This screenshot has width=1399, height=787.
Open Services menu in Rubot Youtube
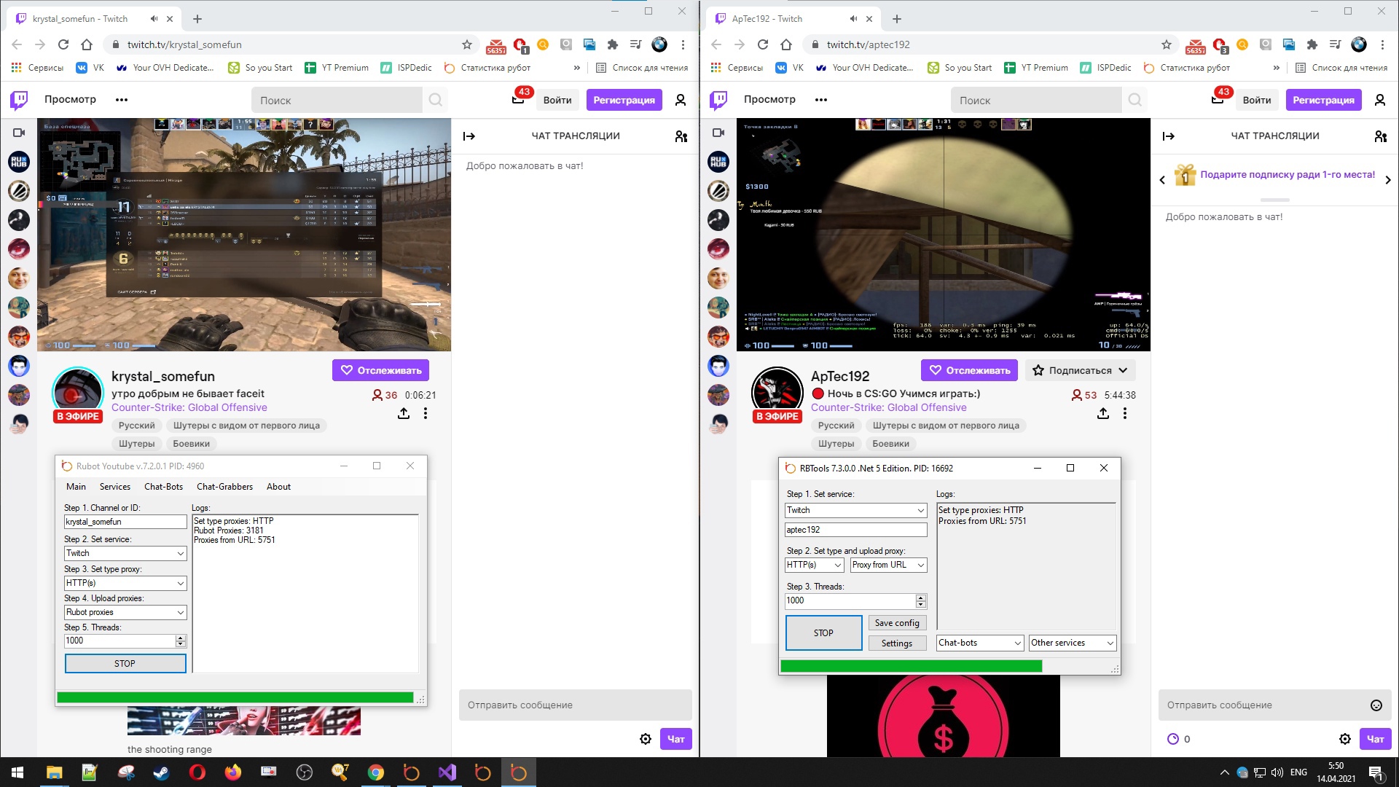pos(115,487)
